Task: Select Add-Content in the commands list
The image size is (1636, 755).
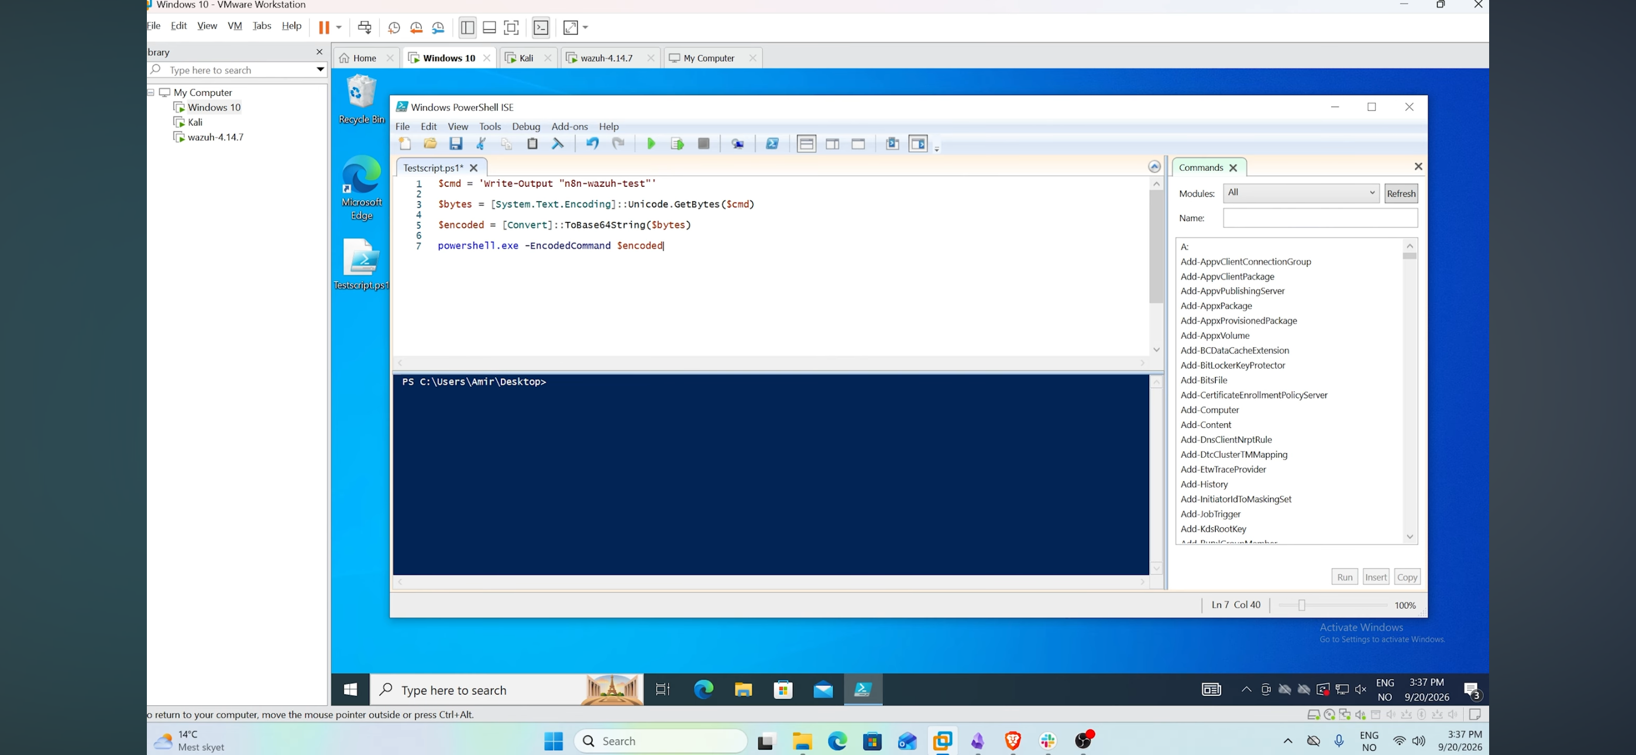Action: pos(1205,424)
